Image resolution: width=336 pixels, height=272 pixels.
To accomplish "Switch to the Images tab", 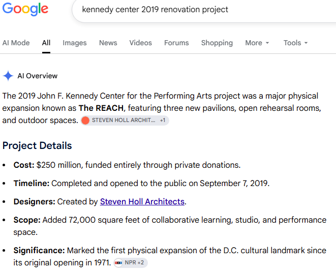I will click(x=75, y=43).
